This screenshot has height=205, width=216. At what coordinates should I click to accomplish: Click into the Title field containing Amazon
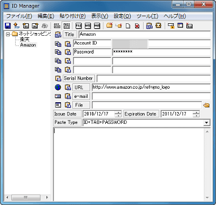click(x=145, y=35)
